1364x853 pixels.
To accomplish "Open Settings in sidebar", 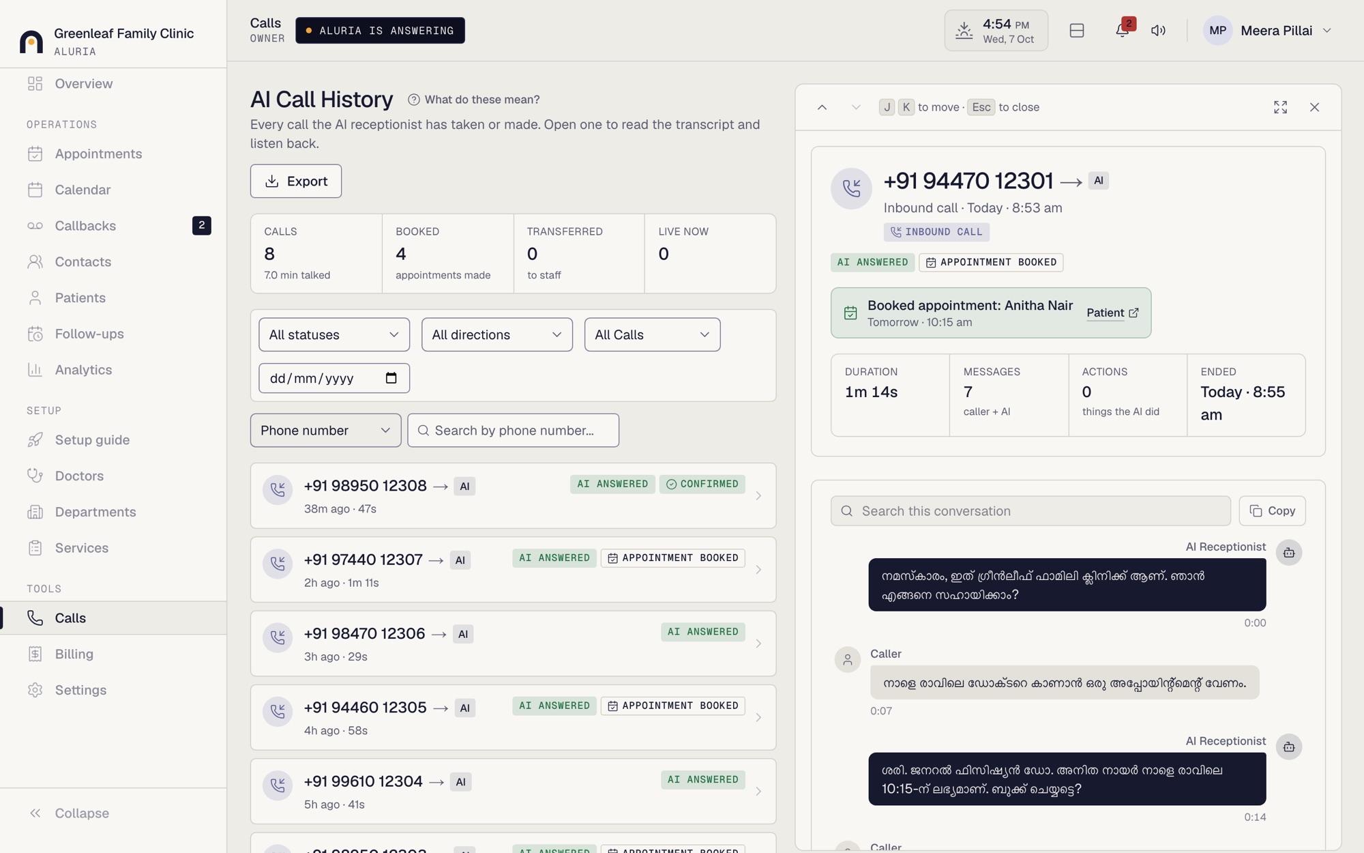I will [113, 690].
